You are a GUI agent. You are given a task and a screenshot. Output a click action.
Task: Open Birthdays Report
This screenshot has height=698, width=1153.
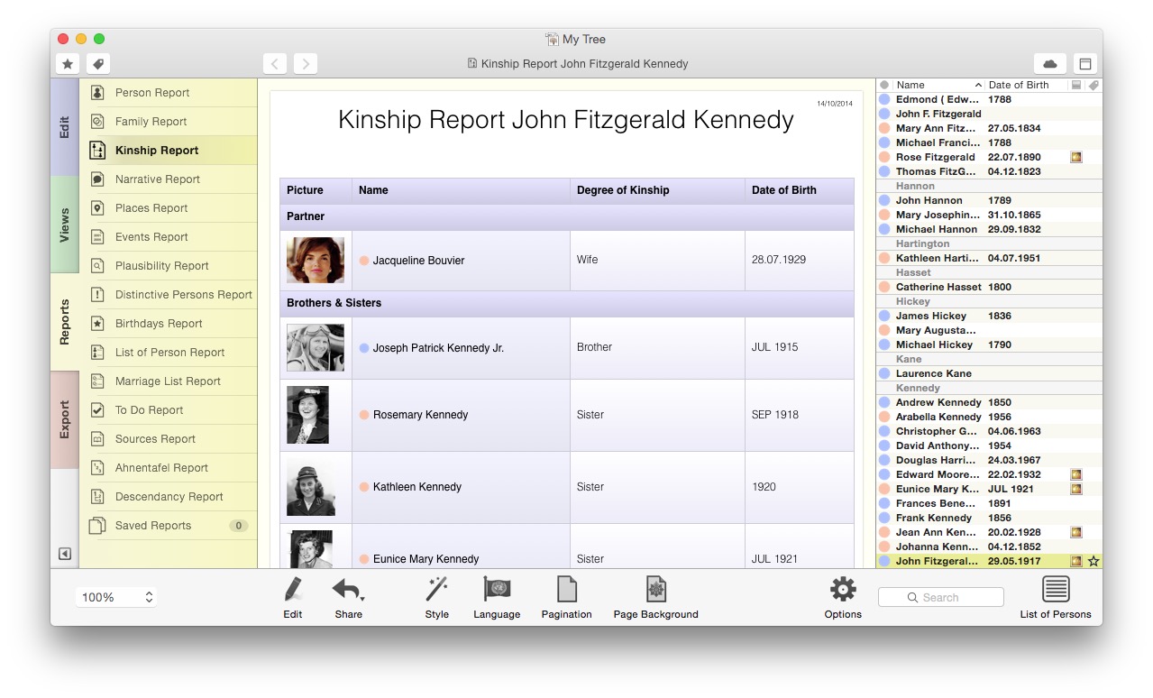click(x=169, y=324)
